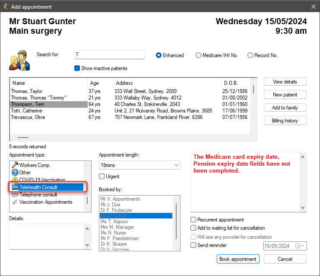
Task: Click warning message scroll up arrow
Action: (x=303, y=157)
